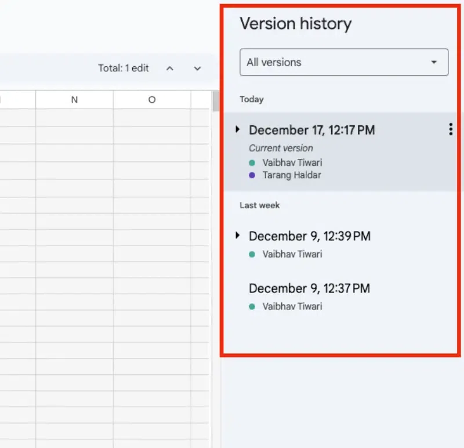464x448 pixels.
Task: Expand the December 17, 12:17 PM version
Action: coord(237,129)
